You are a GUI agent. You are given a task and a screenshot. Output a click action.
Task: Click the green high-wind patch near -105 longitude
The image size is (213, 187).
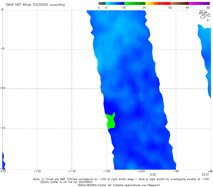(x=111, y=121)
